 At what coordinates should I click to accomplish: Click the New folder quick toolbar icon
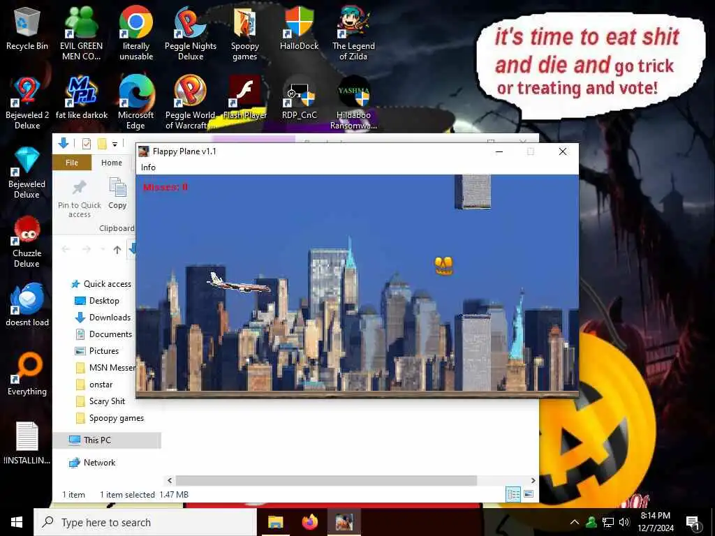pyautogui.click(x=102, y=144)
